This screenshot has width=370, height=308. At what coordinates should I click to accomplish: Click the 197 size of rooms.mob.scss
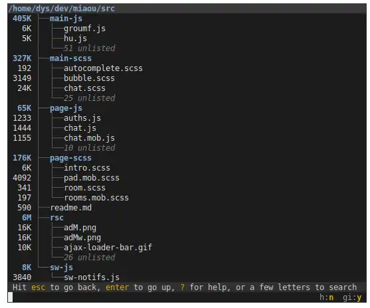point(25,198)
